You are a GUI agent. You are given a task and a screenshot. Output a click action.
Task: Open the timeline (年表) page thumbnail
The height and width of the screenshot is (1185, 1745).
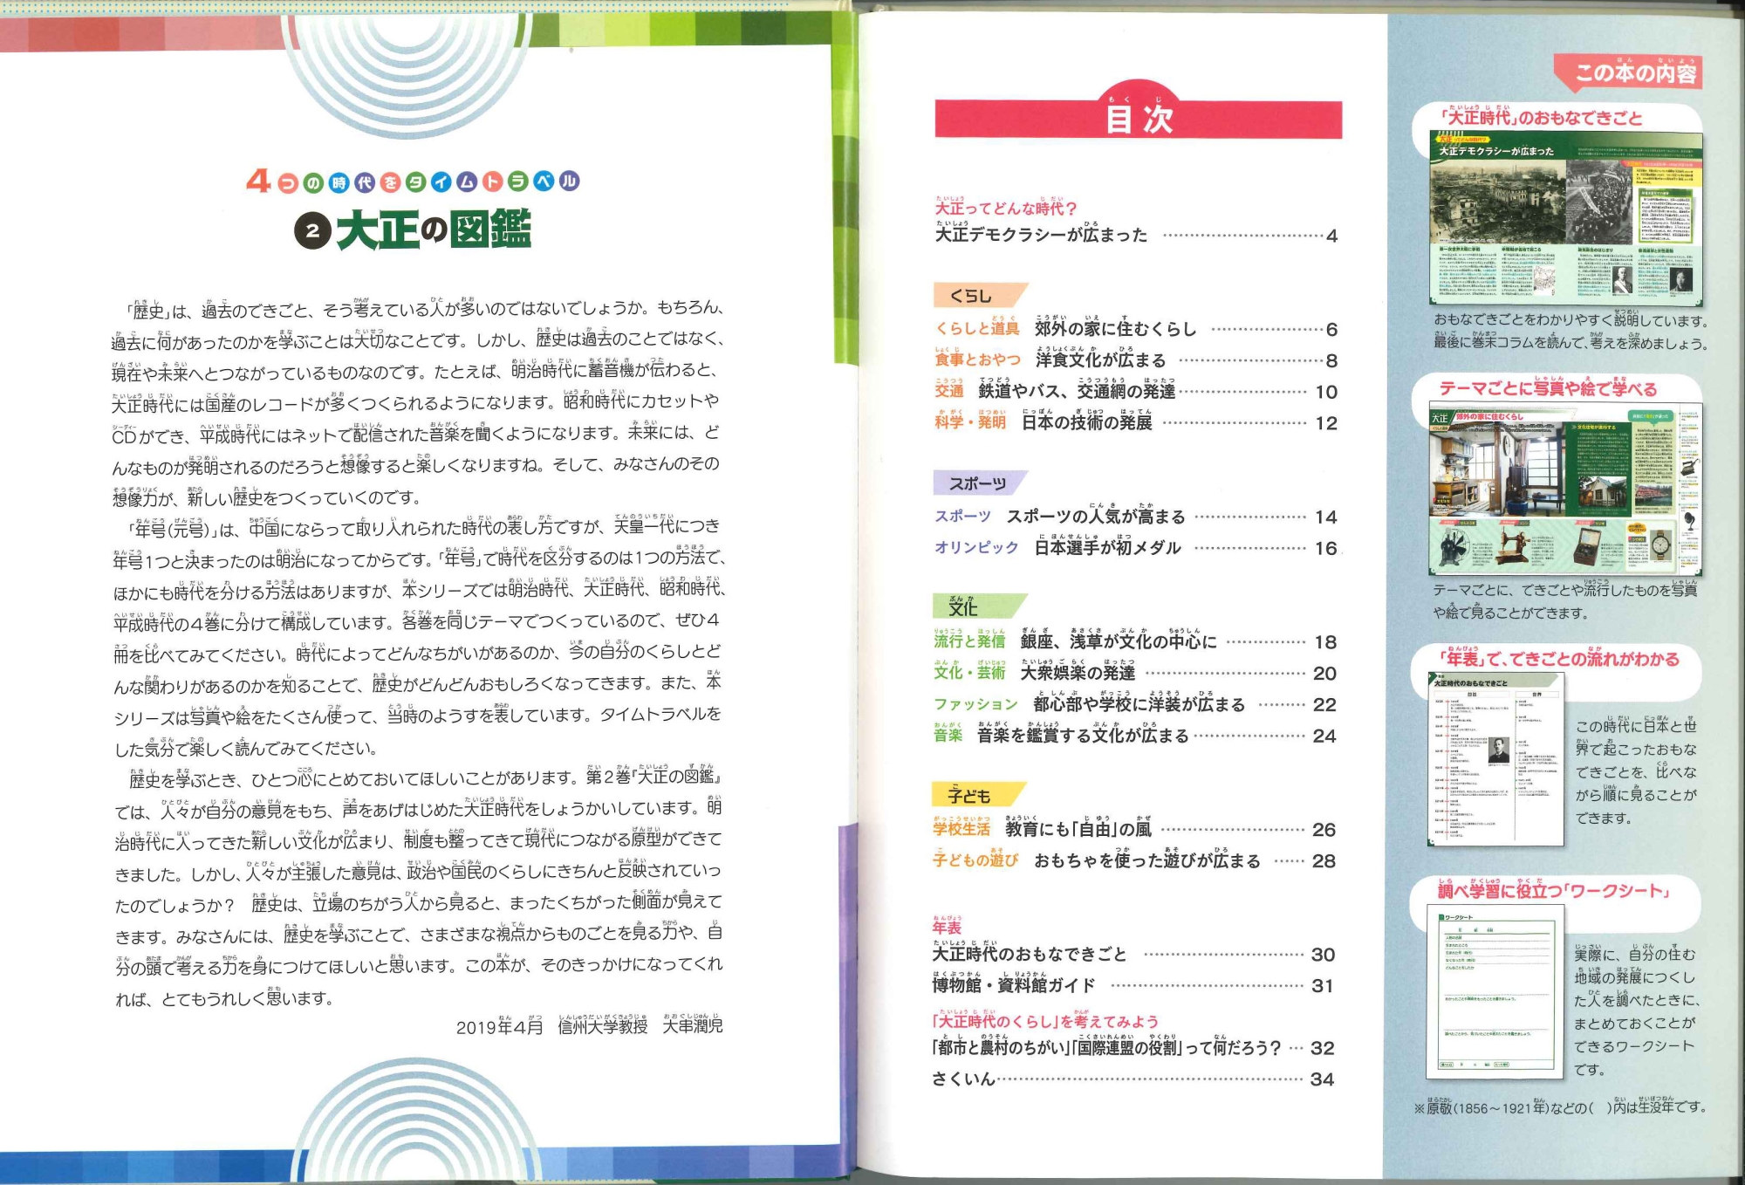tap(1497, 759)
